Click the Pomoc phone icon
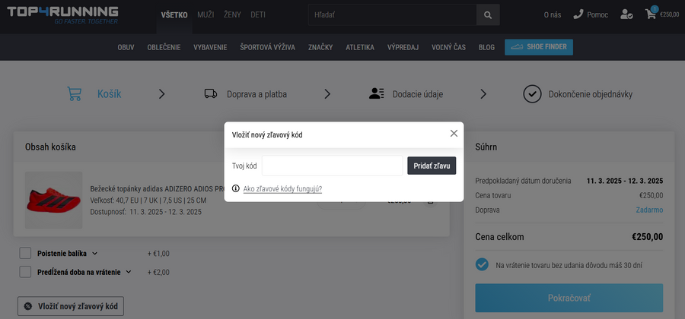The height and width of the screenshot is (319, 685). pos(578,14)
